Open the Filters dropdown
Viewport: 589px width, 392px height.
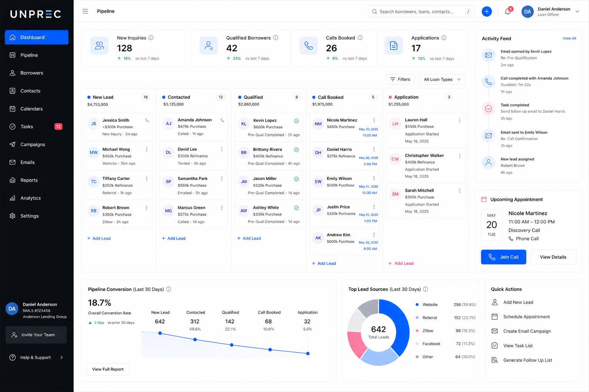coord(400,79)
